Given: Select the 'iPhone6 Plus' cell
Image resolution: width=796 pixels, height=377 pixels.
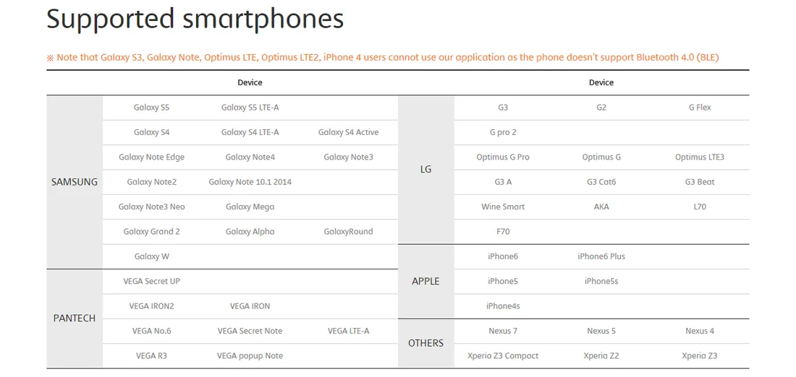Looking at the screenshot, I should (601, 256).
